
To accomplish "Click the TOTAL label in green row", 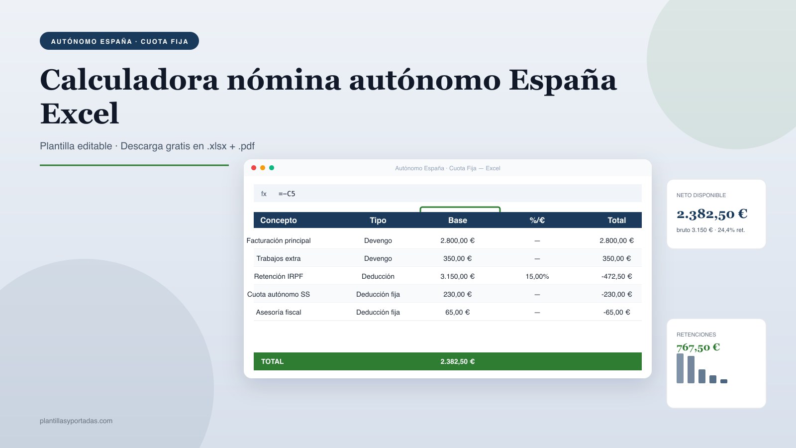I will [272, 361].
